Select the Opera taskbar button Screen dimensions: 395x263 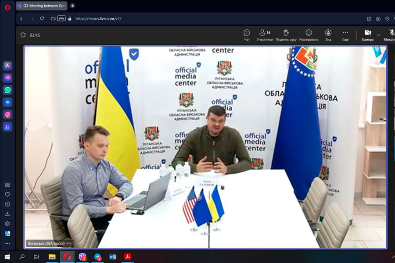click(x=67, y=257)
